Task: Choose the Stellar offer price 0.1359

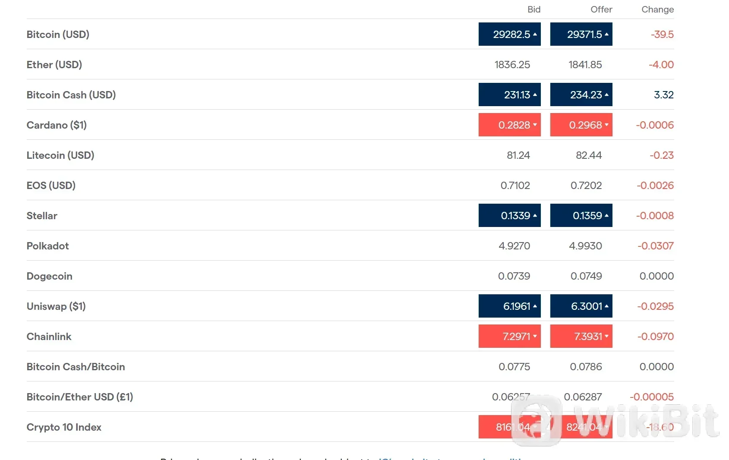Action: pyautogui.click(x=581, y=215)
